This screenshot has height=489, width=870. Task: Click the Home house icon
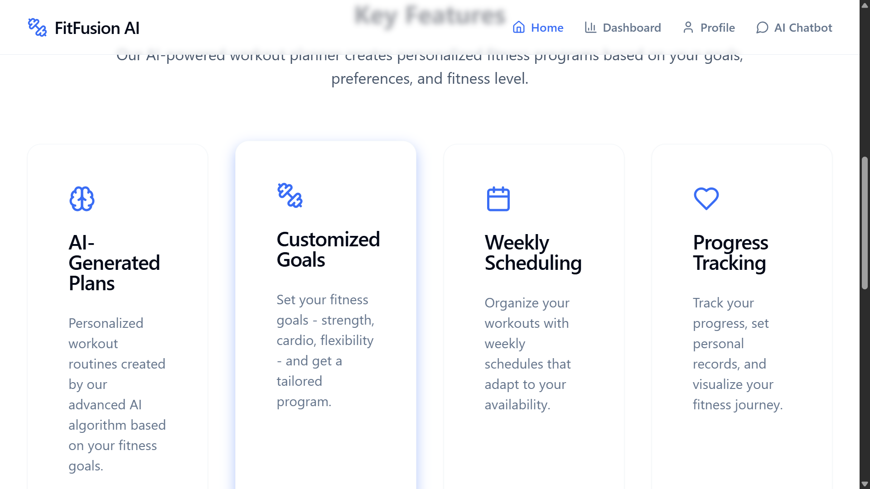(x=519, y=28)
